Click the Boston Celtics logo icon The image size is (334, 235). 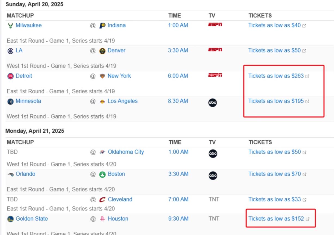102,174
